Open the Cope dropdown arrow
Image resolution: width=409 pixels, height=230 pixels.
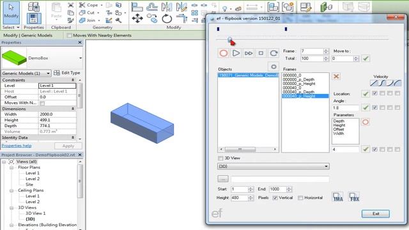tap(102, 5)
